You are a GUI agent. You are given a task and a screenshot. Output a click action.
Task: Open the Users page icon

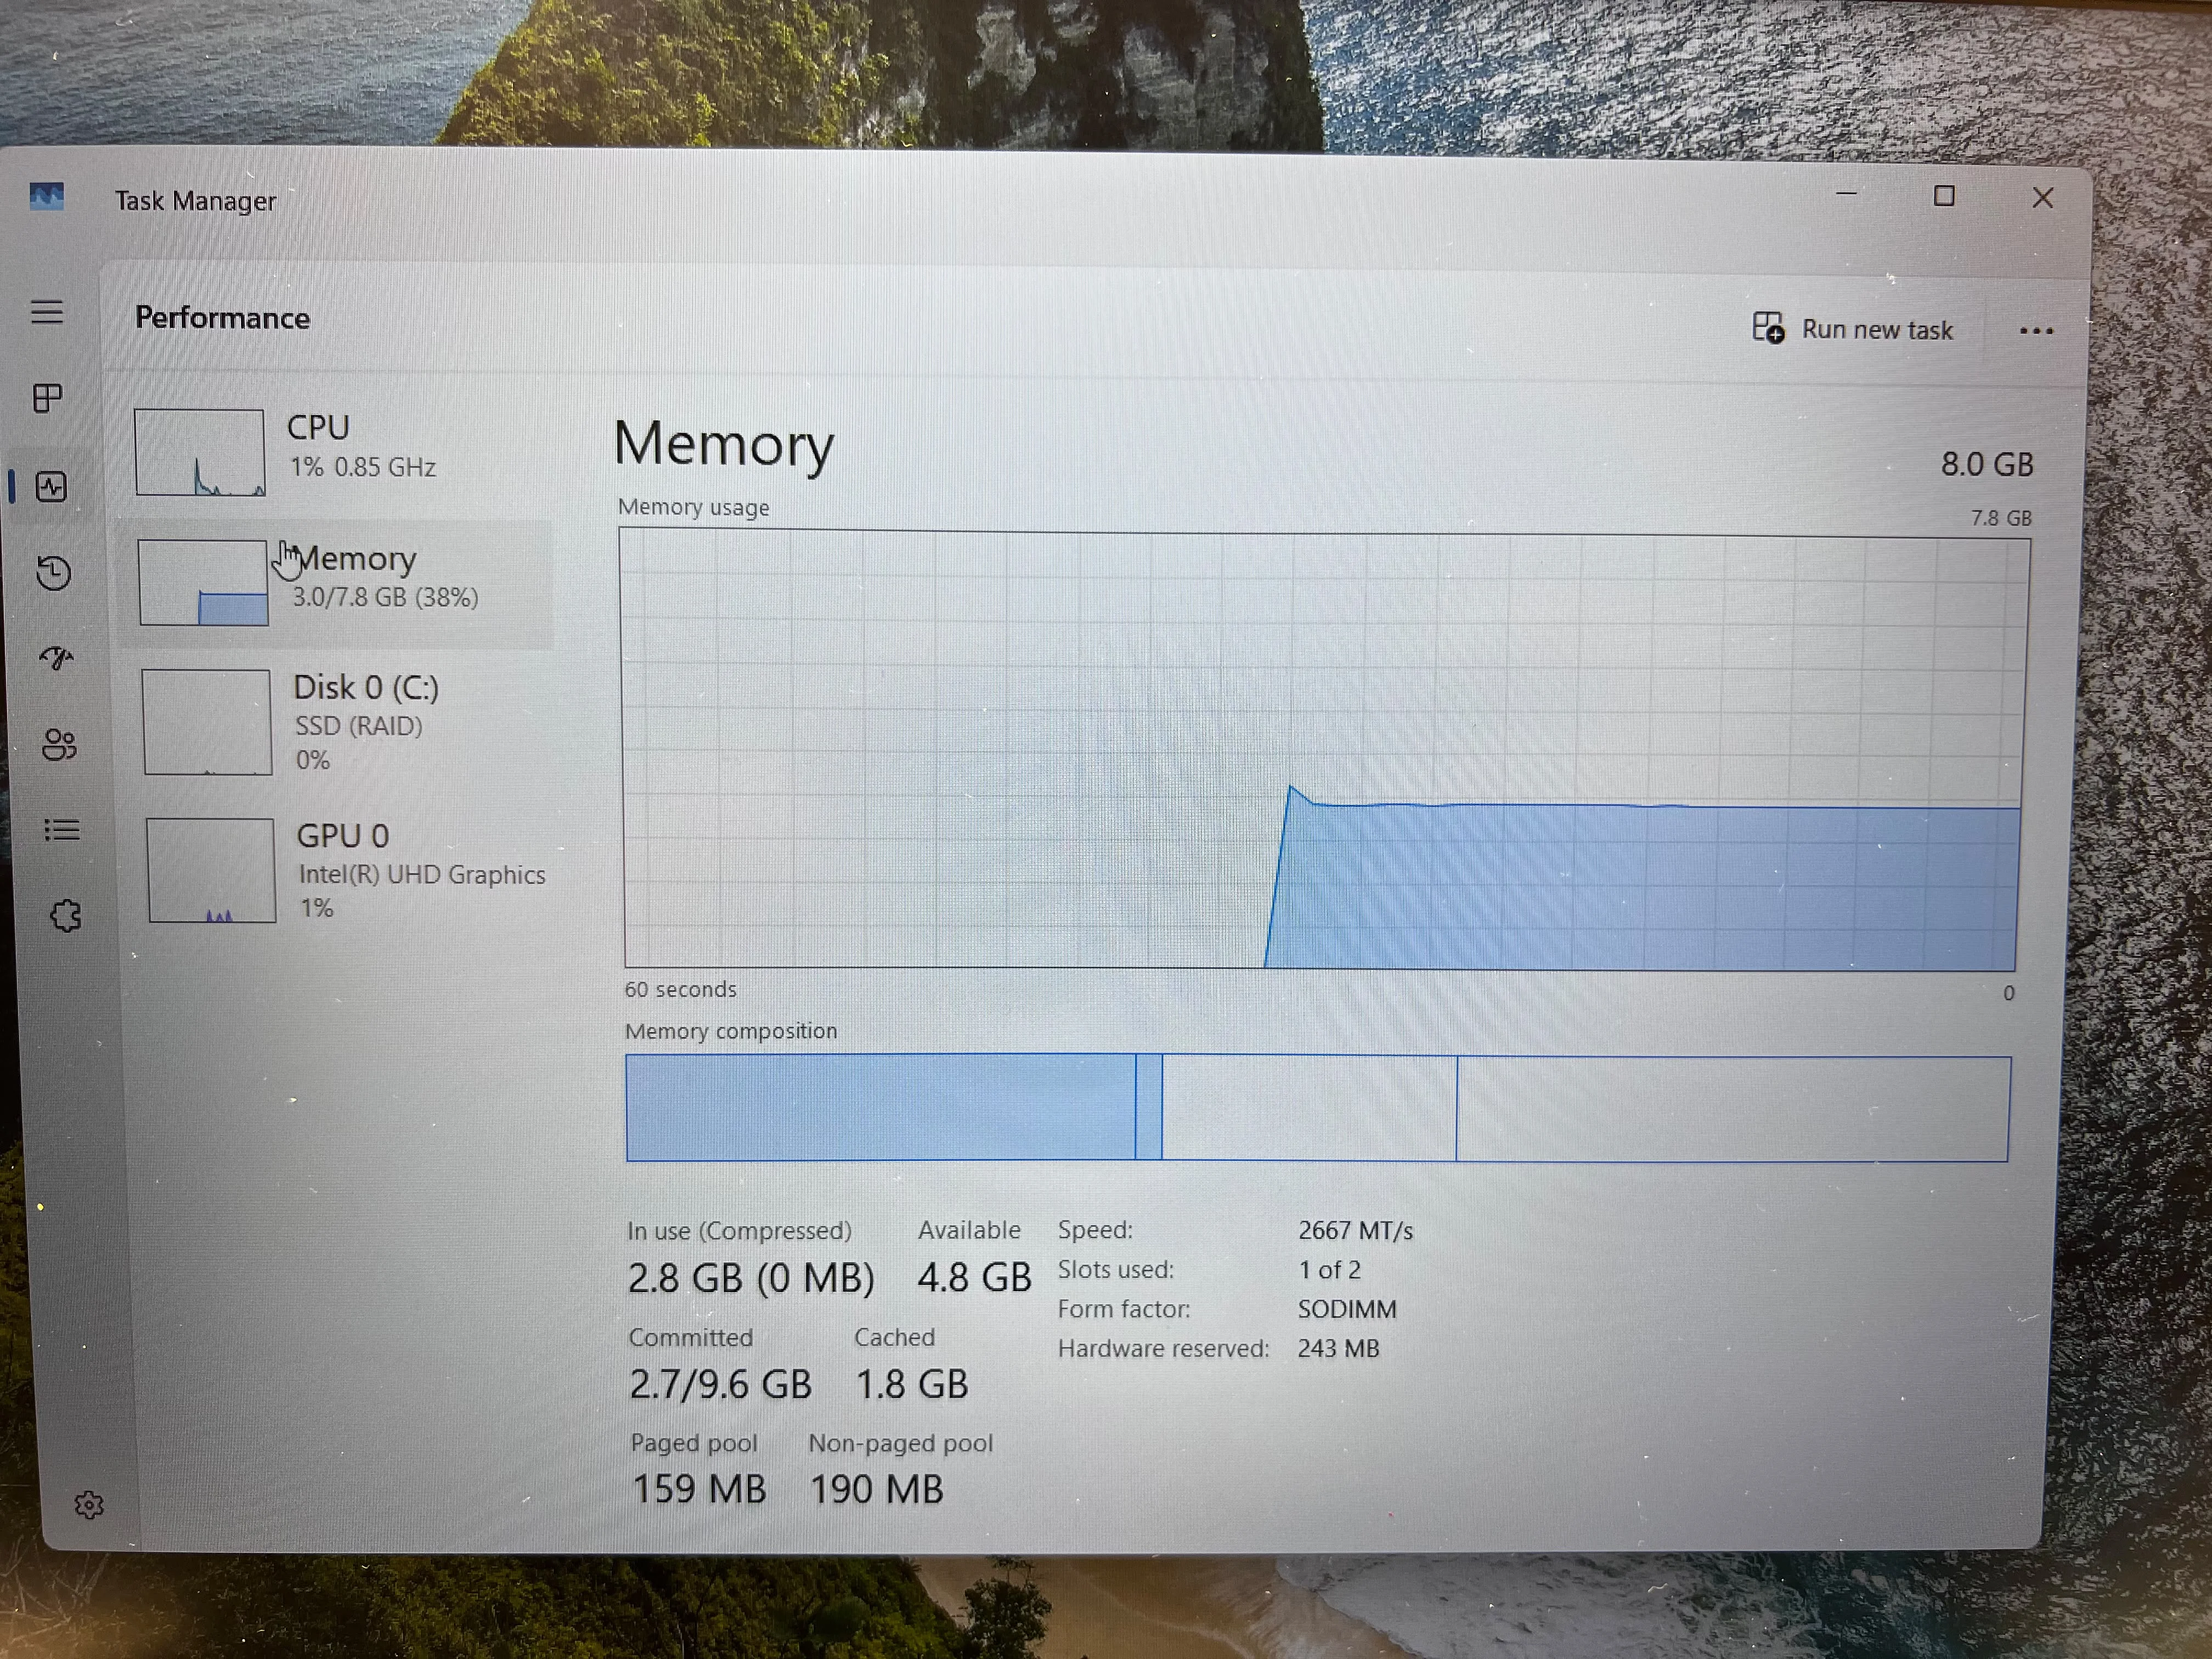click(59, 744)
